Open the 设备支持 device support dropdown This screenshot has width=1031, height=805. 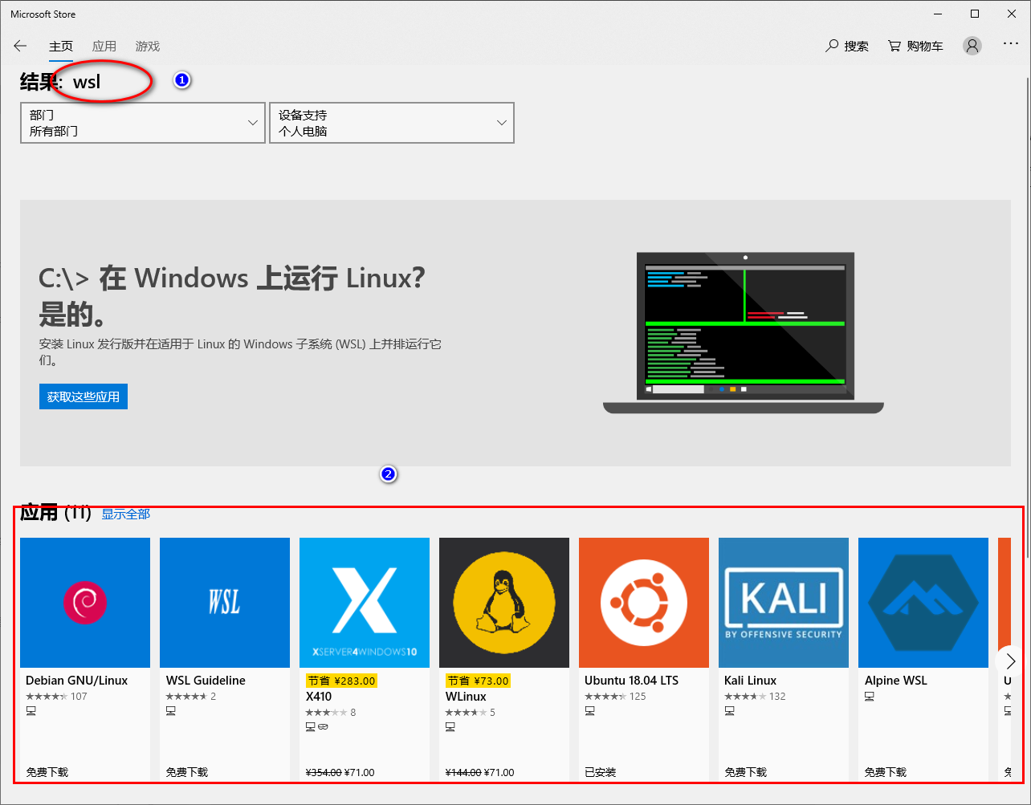click(391, 123)
